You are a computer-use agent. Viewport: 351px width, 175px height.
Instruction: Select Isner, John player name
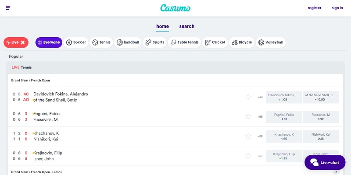tap(43, 159)
